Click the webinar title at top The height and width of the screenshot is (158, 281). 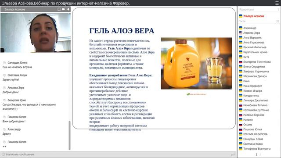[x=66, y=3]
